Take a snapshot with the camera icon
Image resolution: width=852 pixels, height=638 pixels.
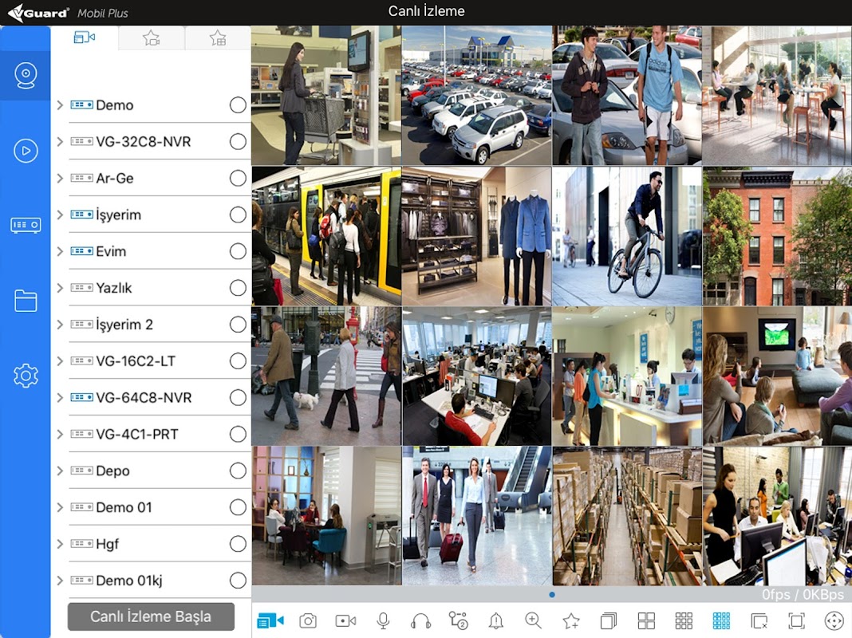click(308, 620)
